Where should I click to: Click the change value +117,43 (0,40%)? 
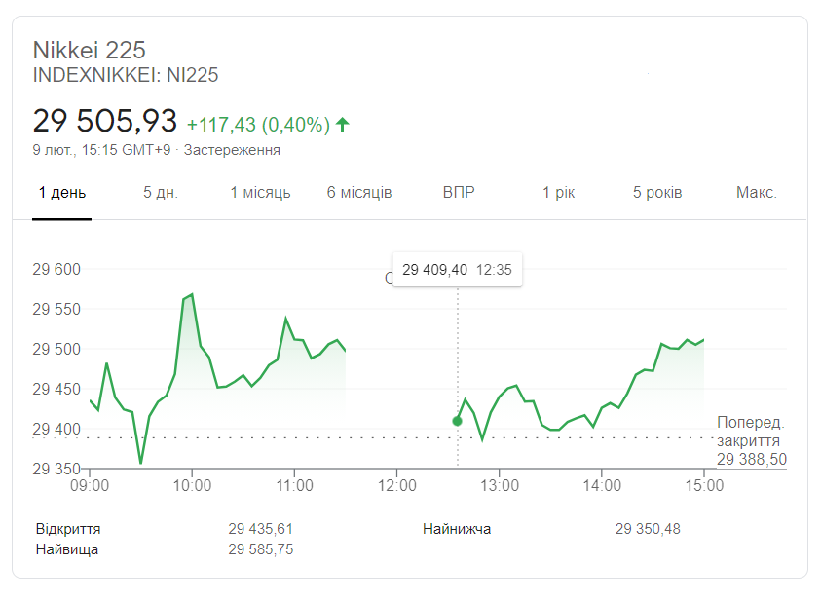[x=259, y=125]
